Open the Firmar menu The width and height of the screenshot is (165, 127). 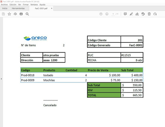pyautogui.click(x=26, y=5)
